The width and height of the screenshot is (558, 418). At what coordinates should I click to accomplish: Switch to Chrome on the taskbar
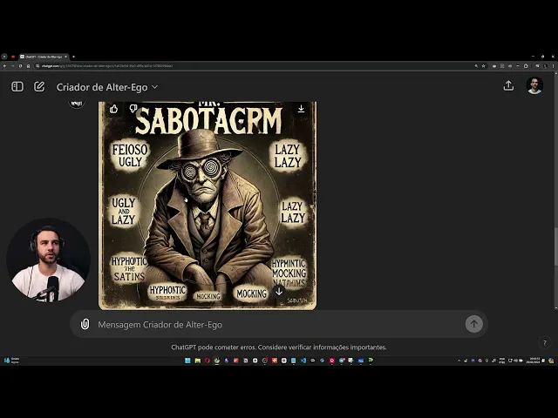pyautogui.click(x=217, y=361)
